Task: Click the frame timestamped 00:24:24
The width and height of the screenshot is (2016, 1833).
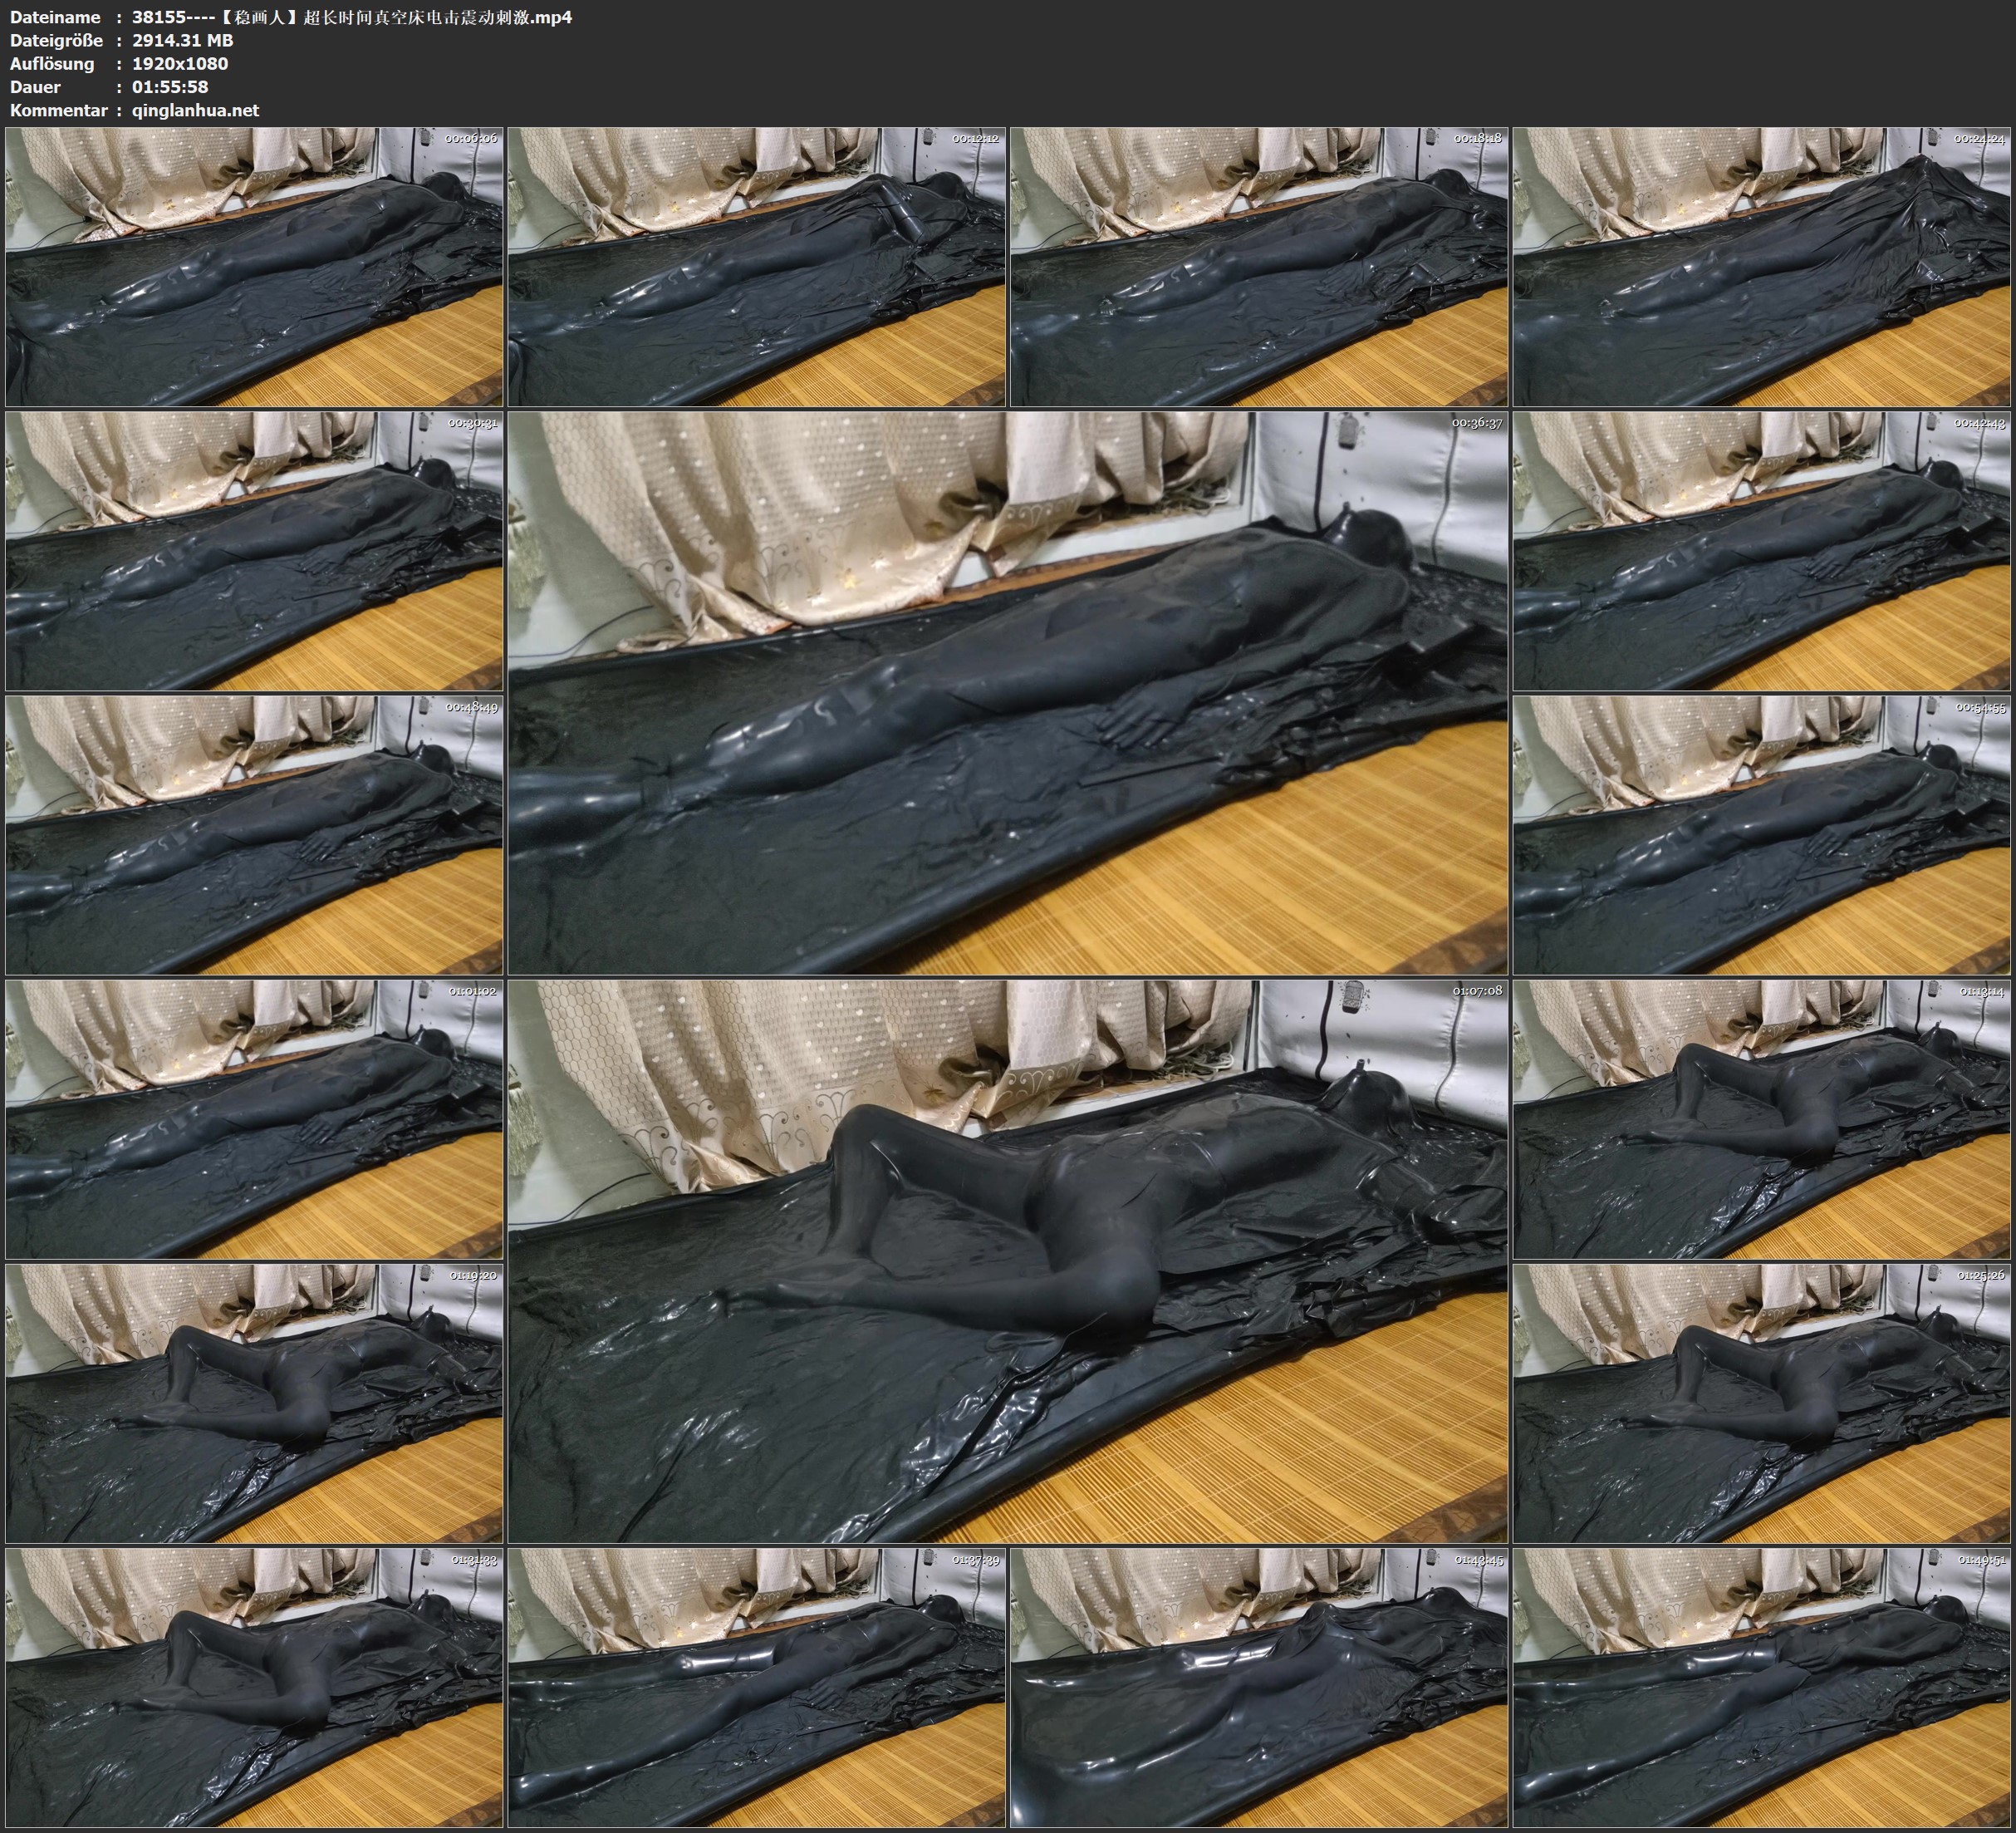Action: click(1762, 266)
